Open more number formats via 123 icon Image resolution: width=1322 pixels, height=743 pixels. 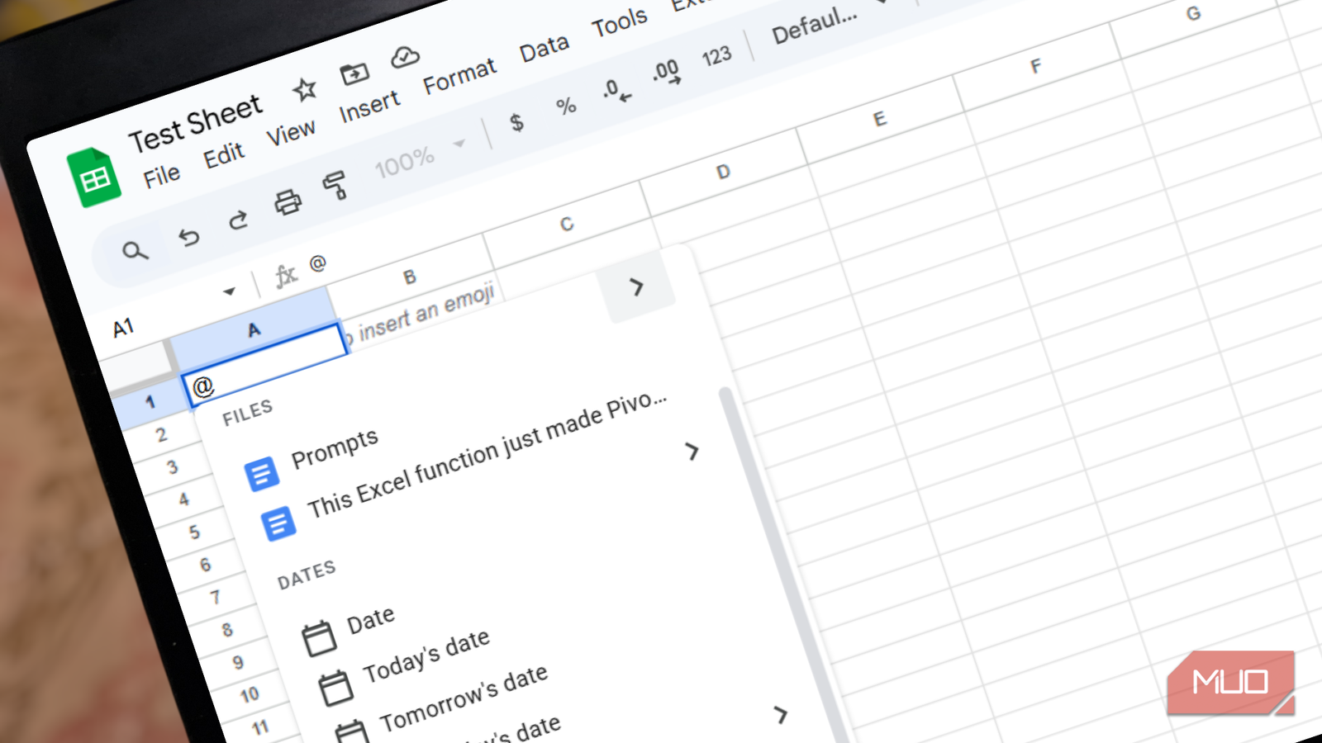[x=716, y=54]
